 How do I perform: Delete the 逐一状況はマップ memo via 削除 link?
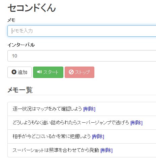pyautogui.click(x=89, y=109)
